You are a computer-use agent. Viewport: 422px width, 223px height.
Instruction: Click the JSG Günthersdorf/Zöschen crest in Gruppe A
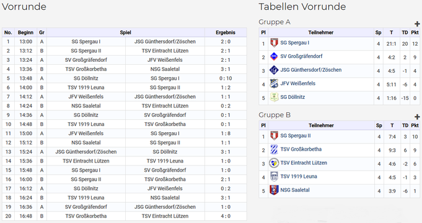274,70
